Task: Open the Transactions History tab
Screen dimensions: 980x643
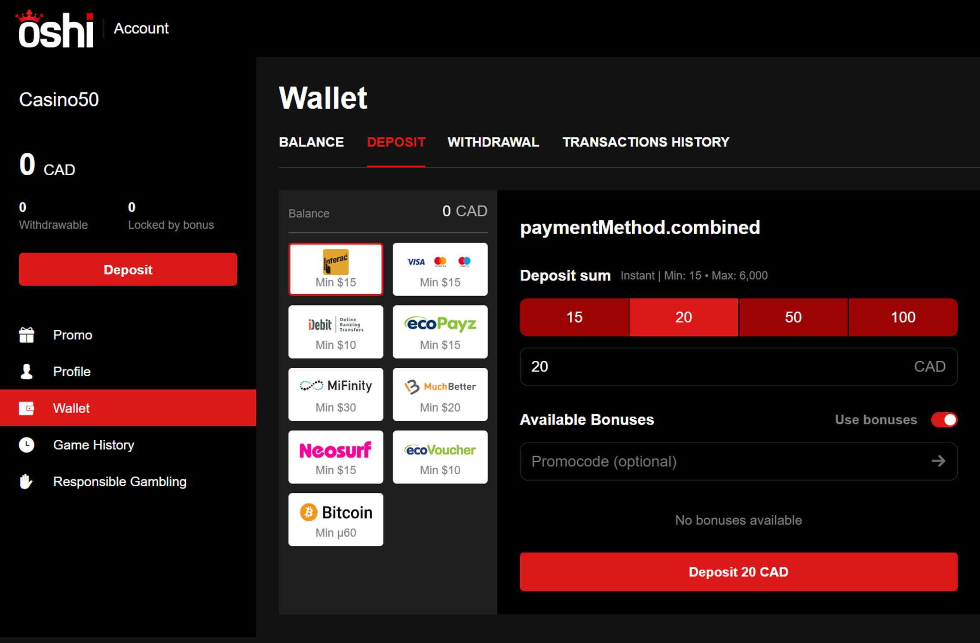Action: [x=646, y=142]
